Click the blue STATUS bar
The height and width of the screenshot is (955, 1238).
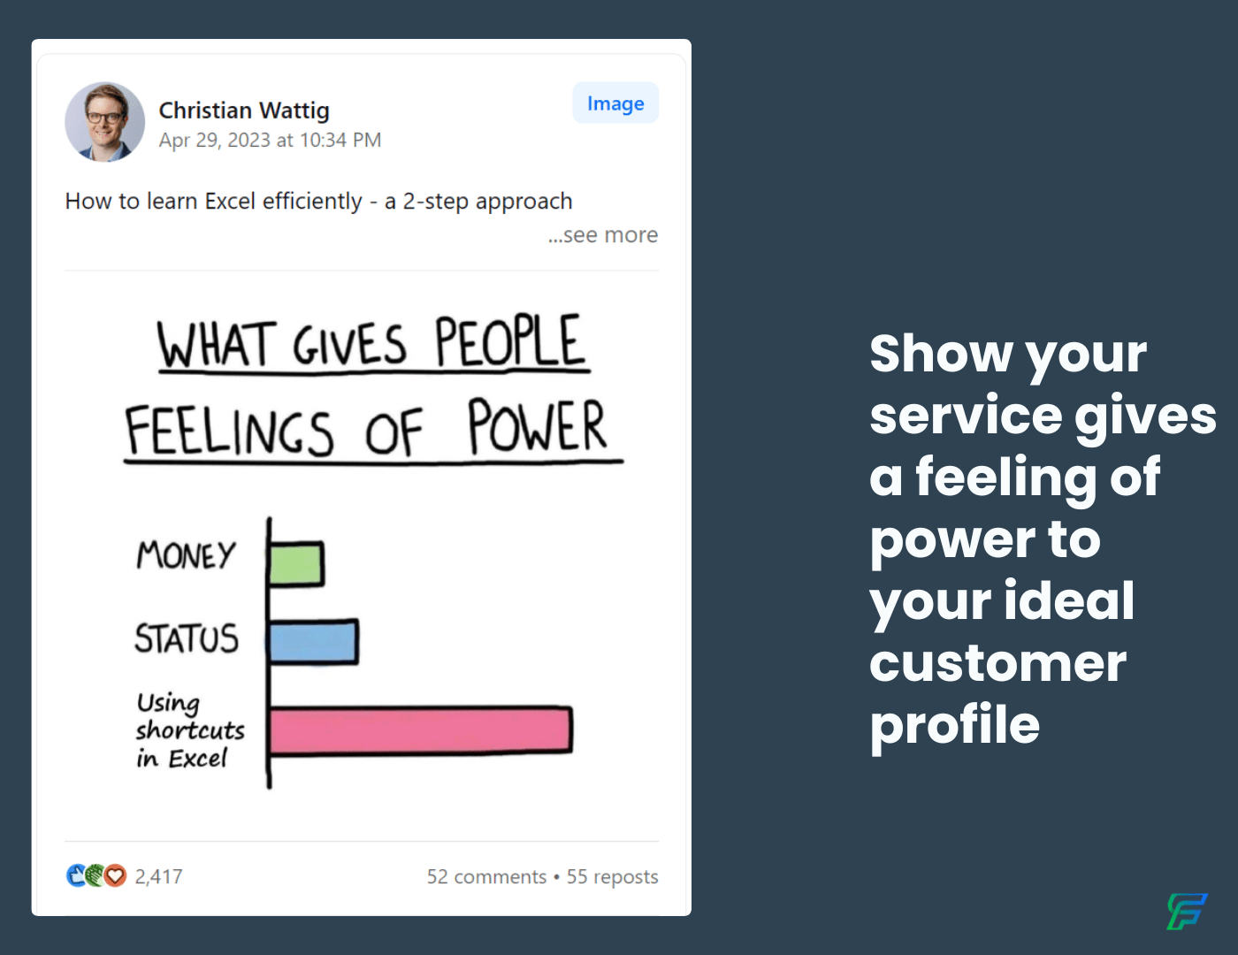(x=314, y=642)
